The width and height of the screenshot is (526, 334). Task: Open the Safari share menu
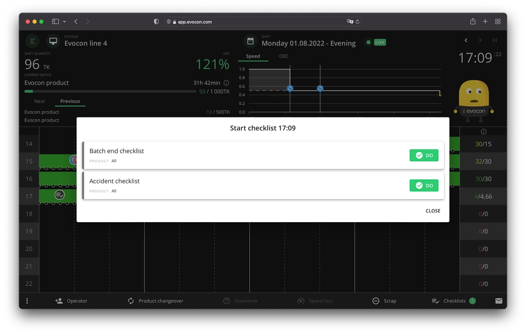pos(473,21)
